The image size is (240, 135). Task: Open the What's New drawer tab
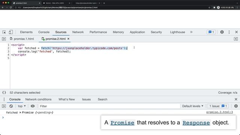click(67, 99)
